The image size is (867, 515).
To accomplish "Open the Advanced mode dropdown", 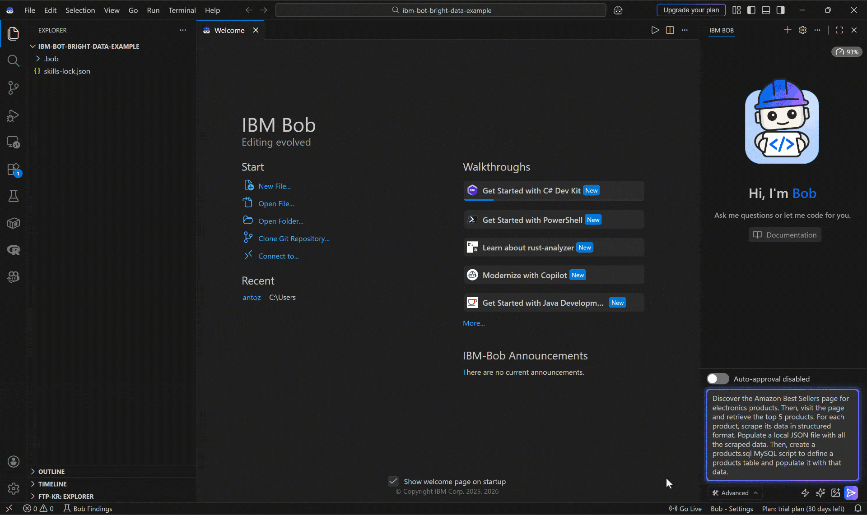I will pos(735,493).
